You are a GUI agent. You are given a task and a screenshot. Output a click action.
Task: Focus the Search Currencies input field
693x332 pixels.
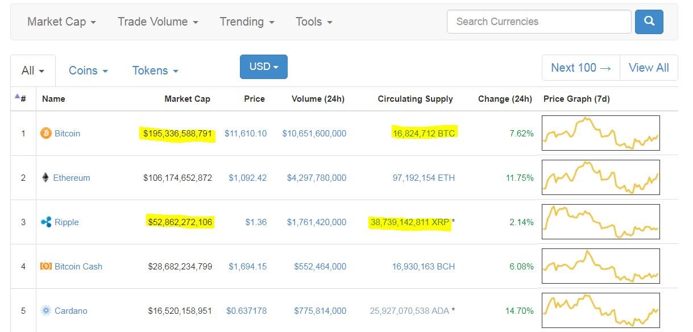pyautogui.click(x=539, y=22)
